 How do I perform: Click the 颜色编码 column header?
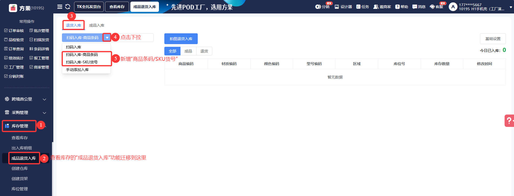(272, 64)
